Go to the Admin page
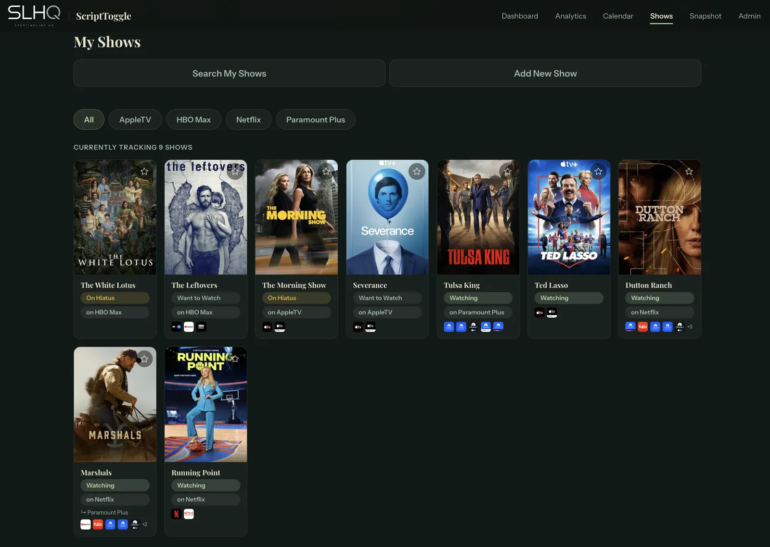This screenshot has height=547, width=770. 749,16
